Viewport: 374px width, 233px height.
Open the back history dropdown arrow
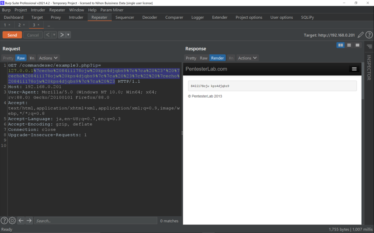point(54,35)
